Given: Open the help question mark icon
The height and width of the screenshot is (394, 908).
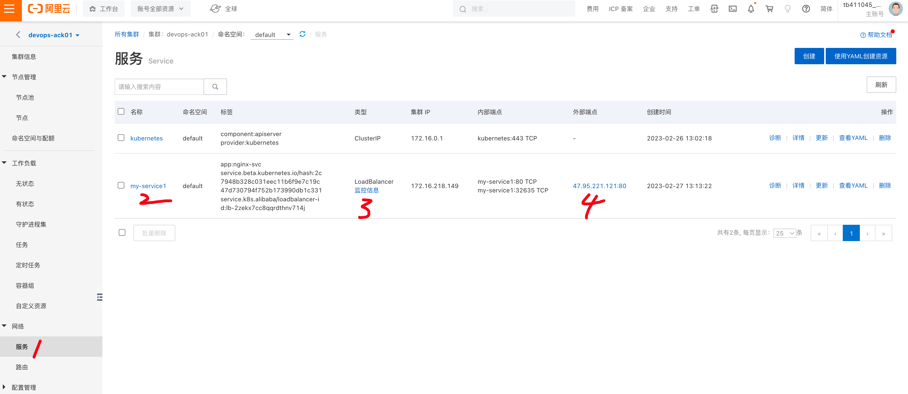Looking at the screenshot, I should click(x=806, y=9).
